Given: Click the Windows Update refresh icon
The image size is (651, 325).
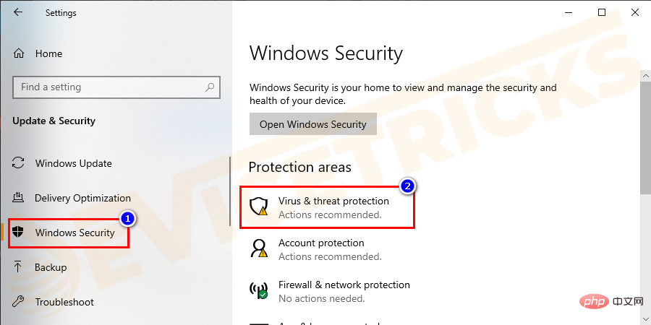Looking at the screenshot, I should pos(20,163).
